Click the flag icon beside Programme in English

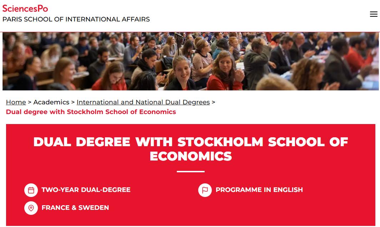click(x=205, y=190)
